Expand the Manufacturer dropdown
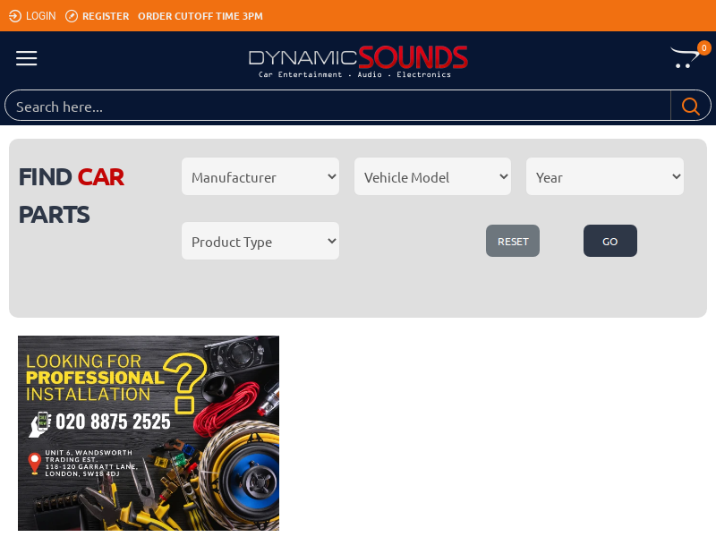 260,176
